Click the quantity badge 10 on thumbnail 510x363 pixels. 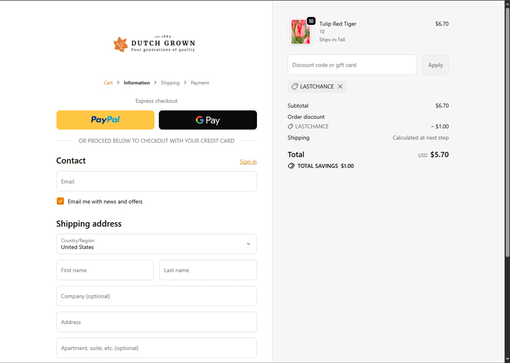click(311, 21)
